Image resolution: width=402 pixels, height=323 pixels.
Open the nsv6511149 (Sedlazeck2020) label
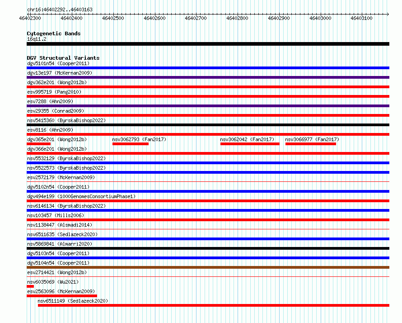pyautogui.click(x=73, y=301)
